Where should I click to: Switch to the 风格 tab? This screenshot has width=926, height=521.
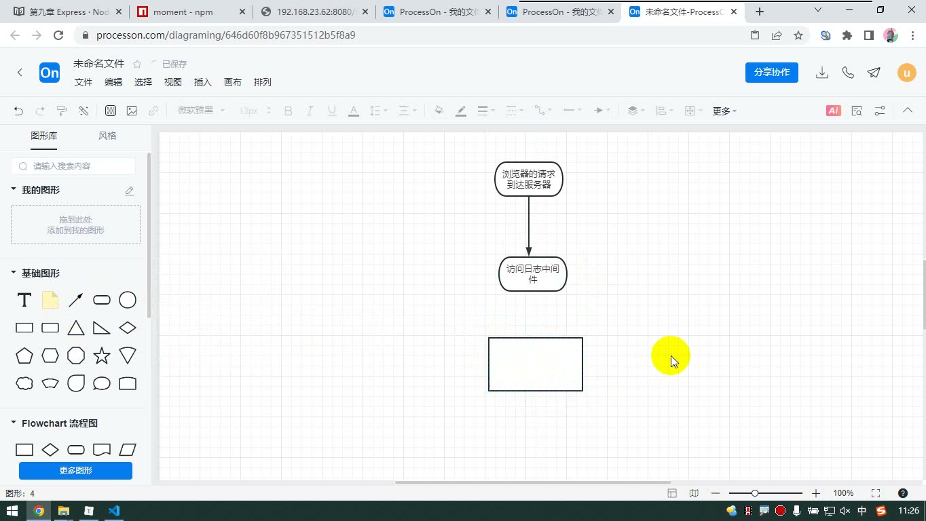pos(107,136)
